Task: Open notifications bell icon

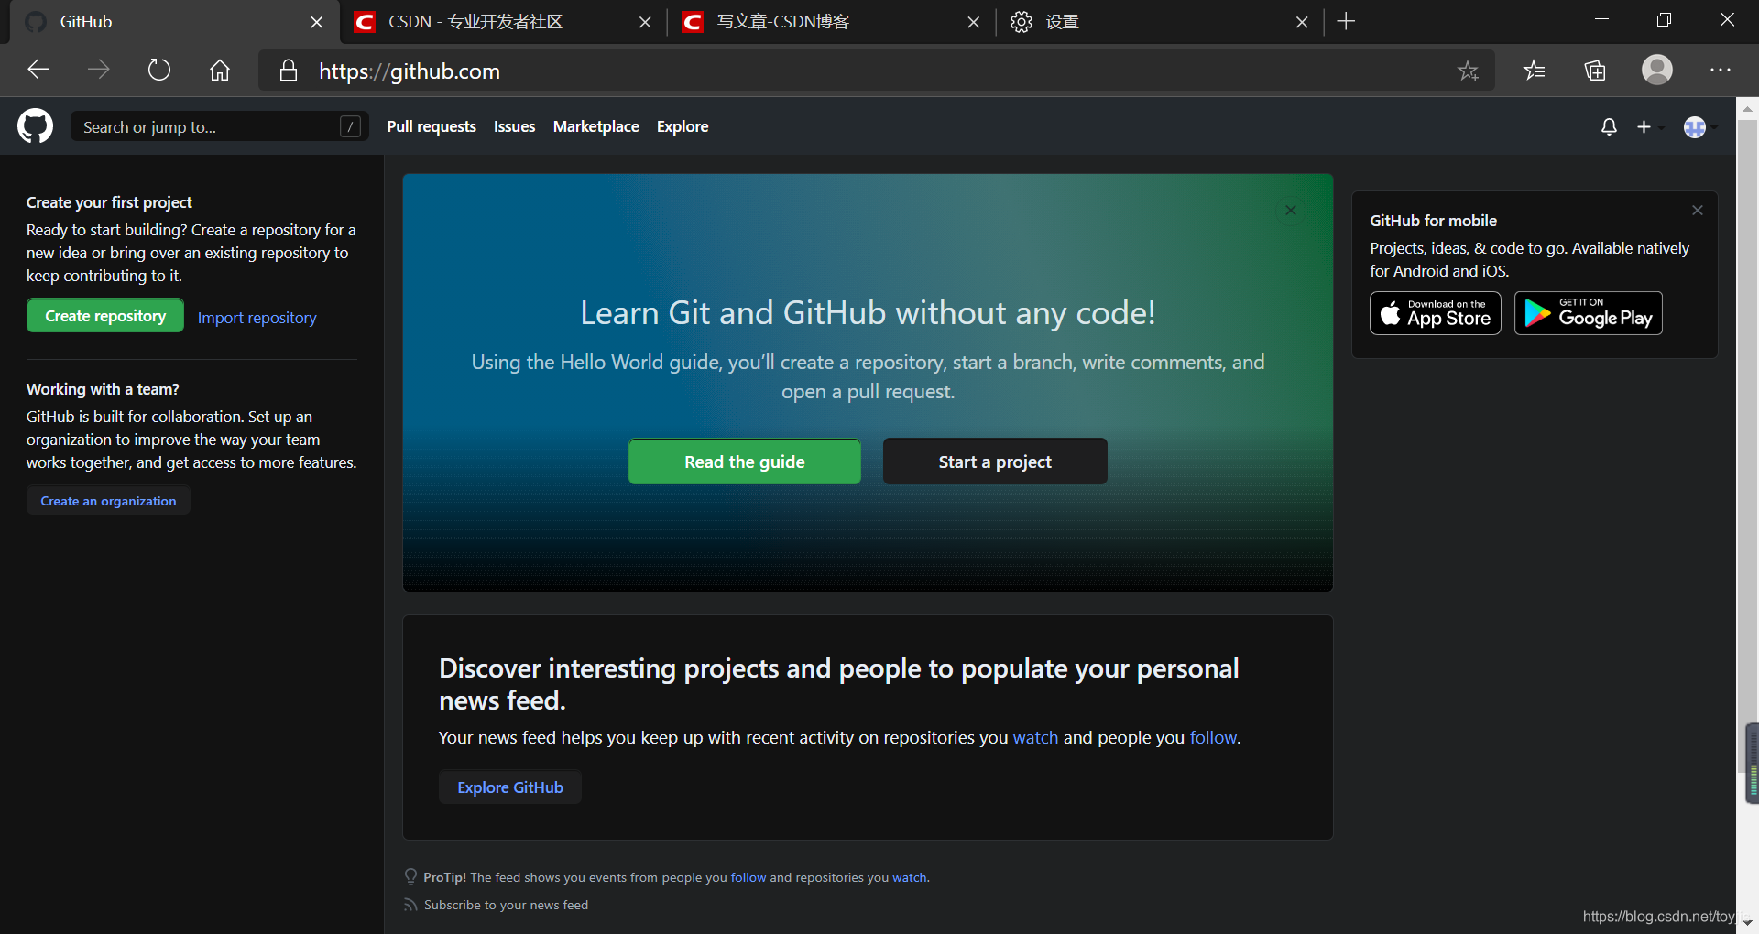Action: pyautogui.click(x=1609, y=127)
